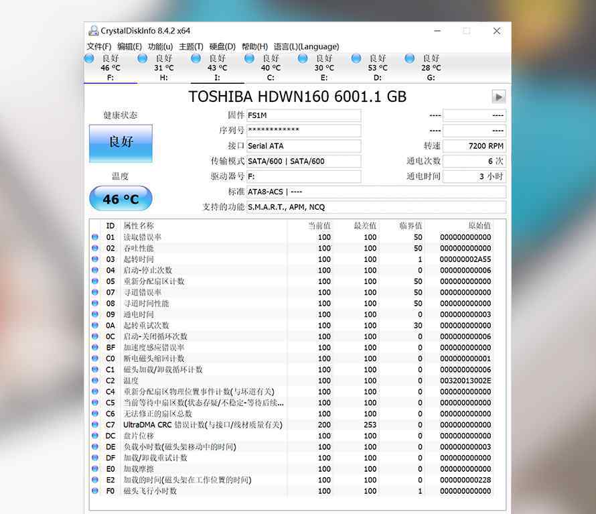Click the 传输模式 field showing SATA/600
Screen dimensions: 596x514
point(304,161)
